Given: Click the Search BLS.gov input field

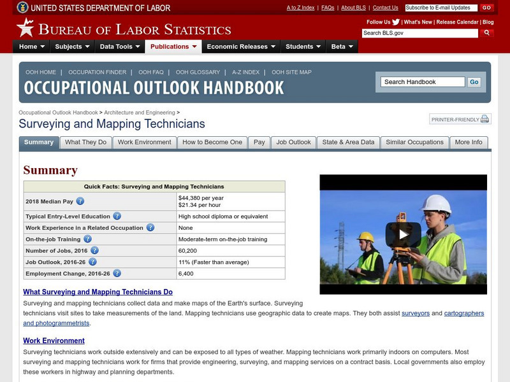Looking at the screenshot, I should click(420, 33).
